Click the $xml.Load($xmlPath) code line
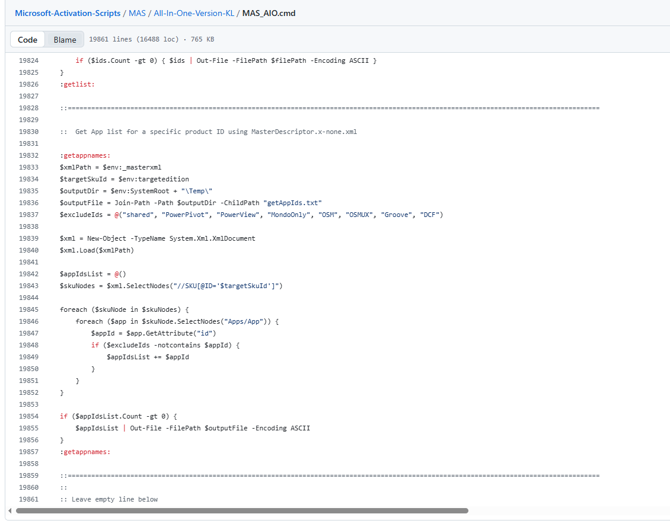 click(97, 250)
